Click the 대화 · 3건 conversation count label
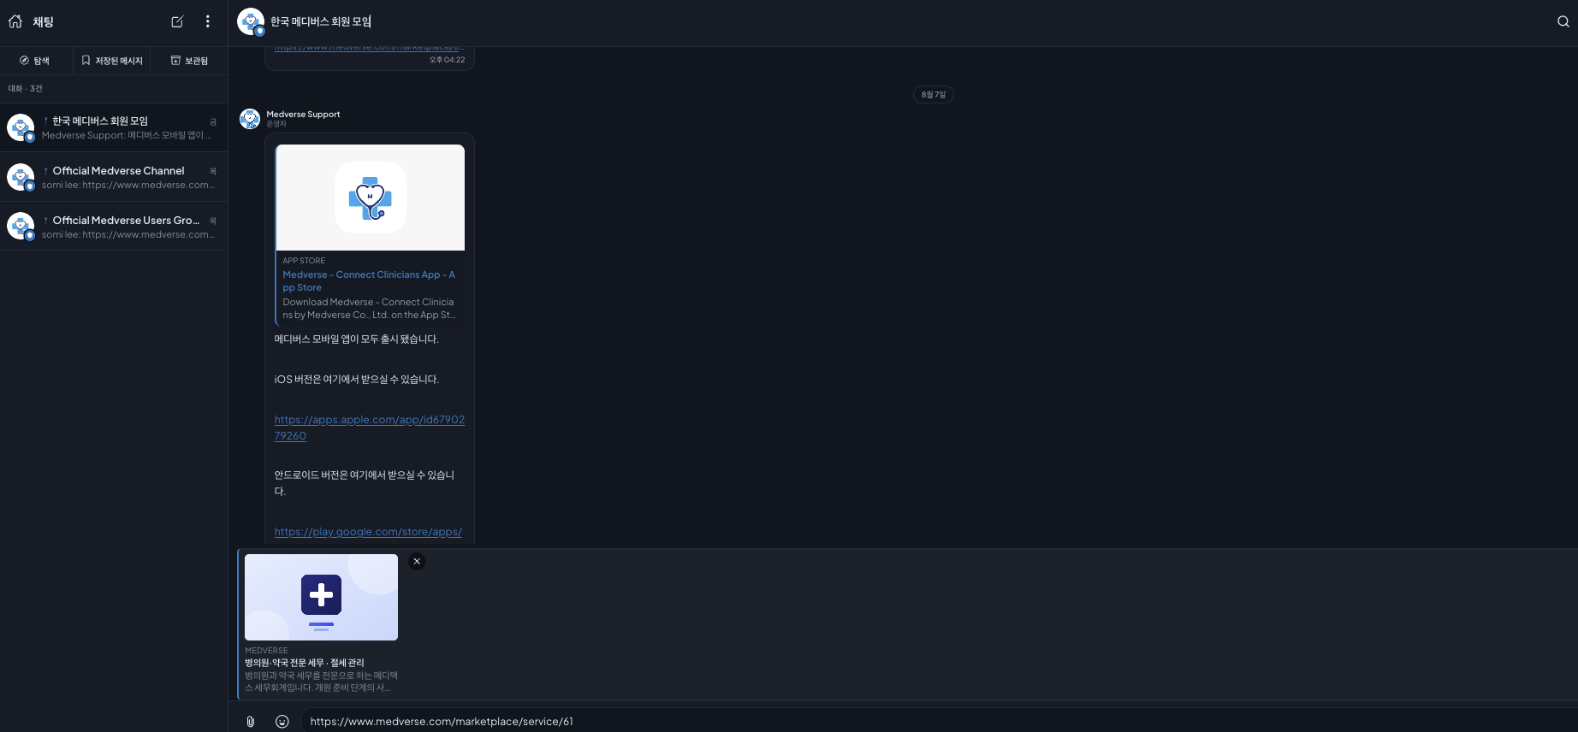The height and width of the screenshot is (732, 1578). click(25, 89)
